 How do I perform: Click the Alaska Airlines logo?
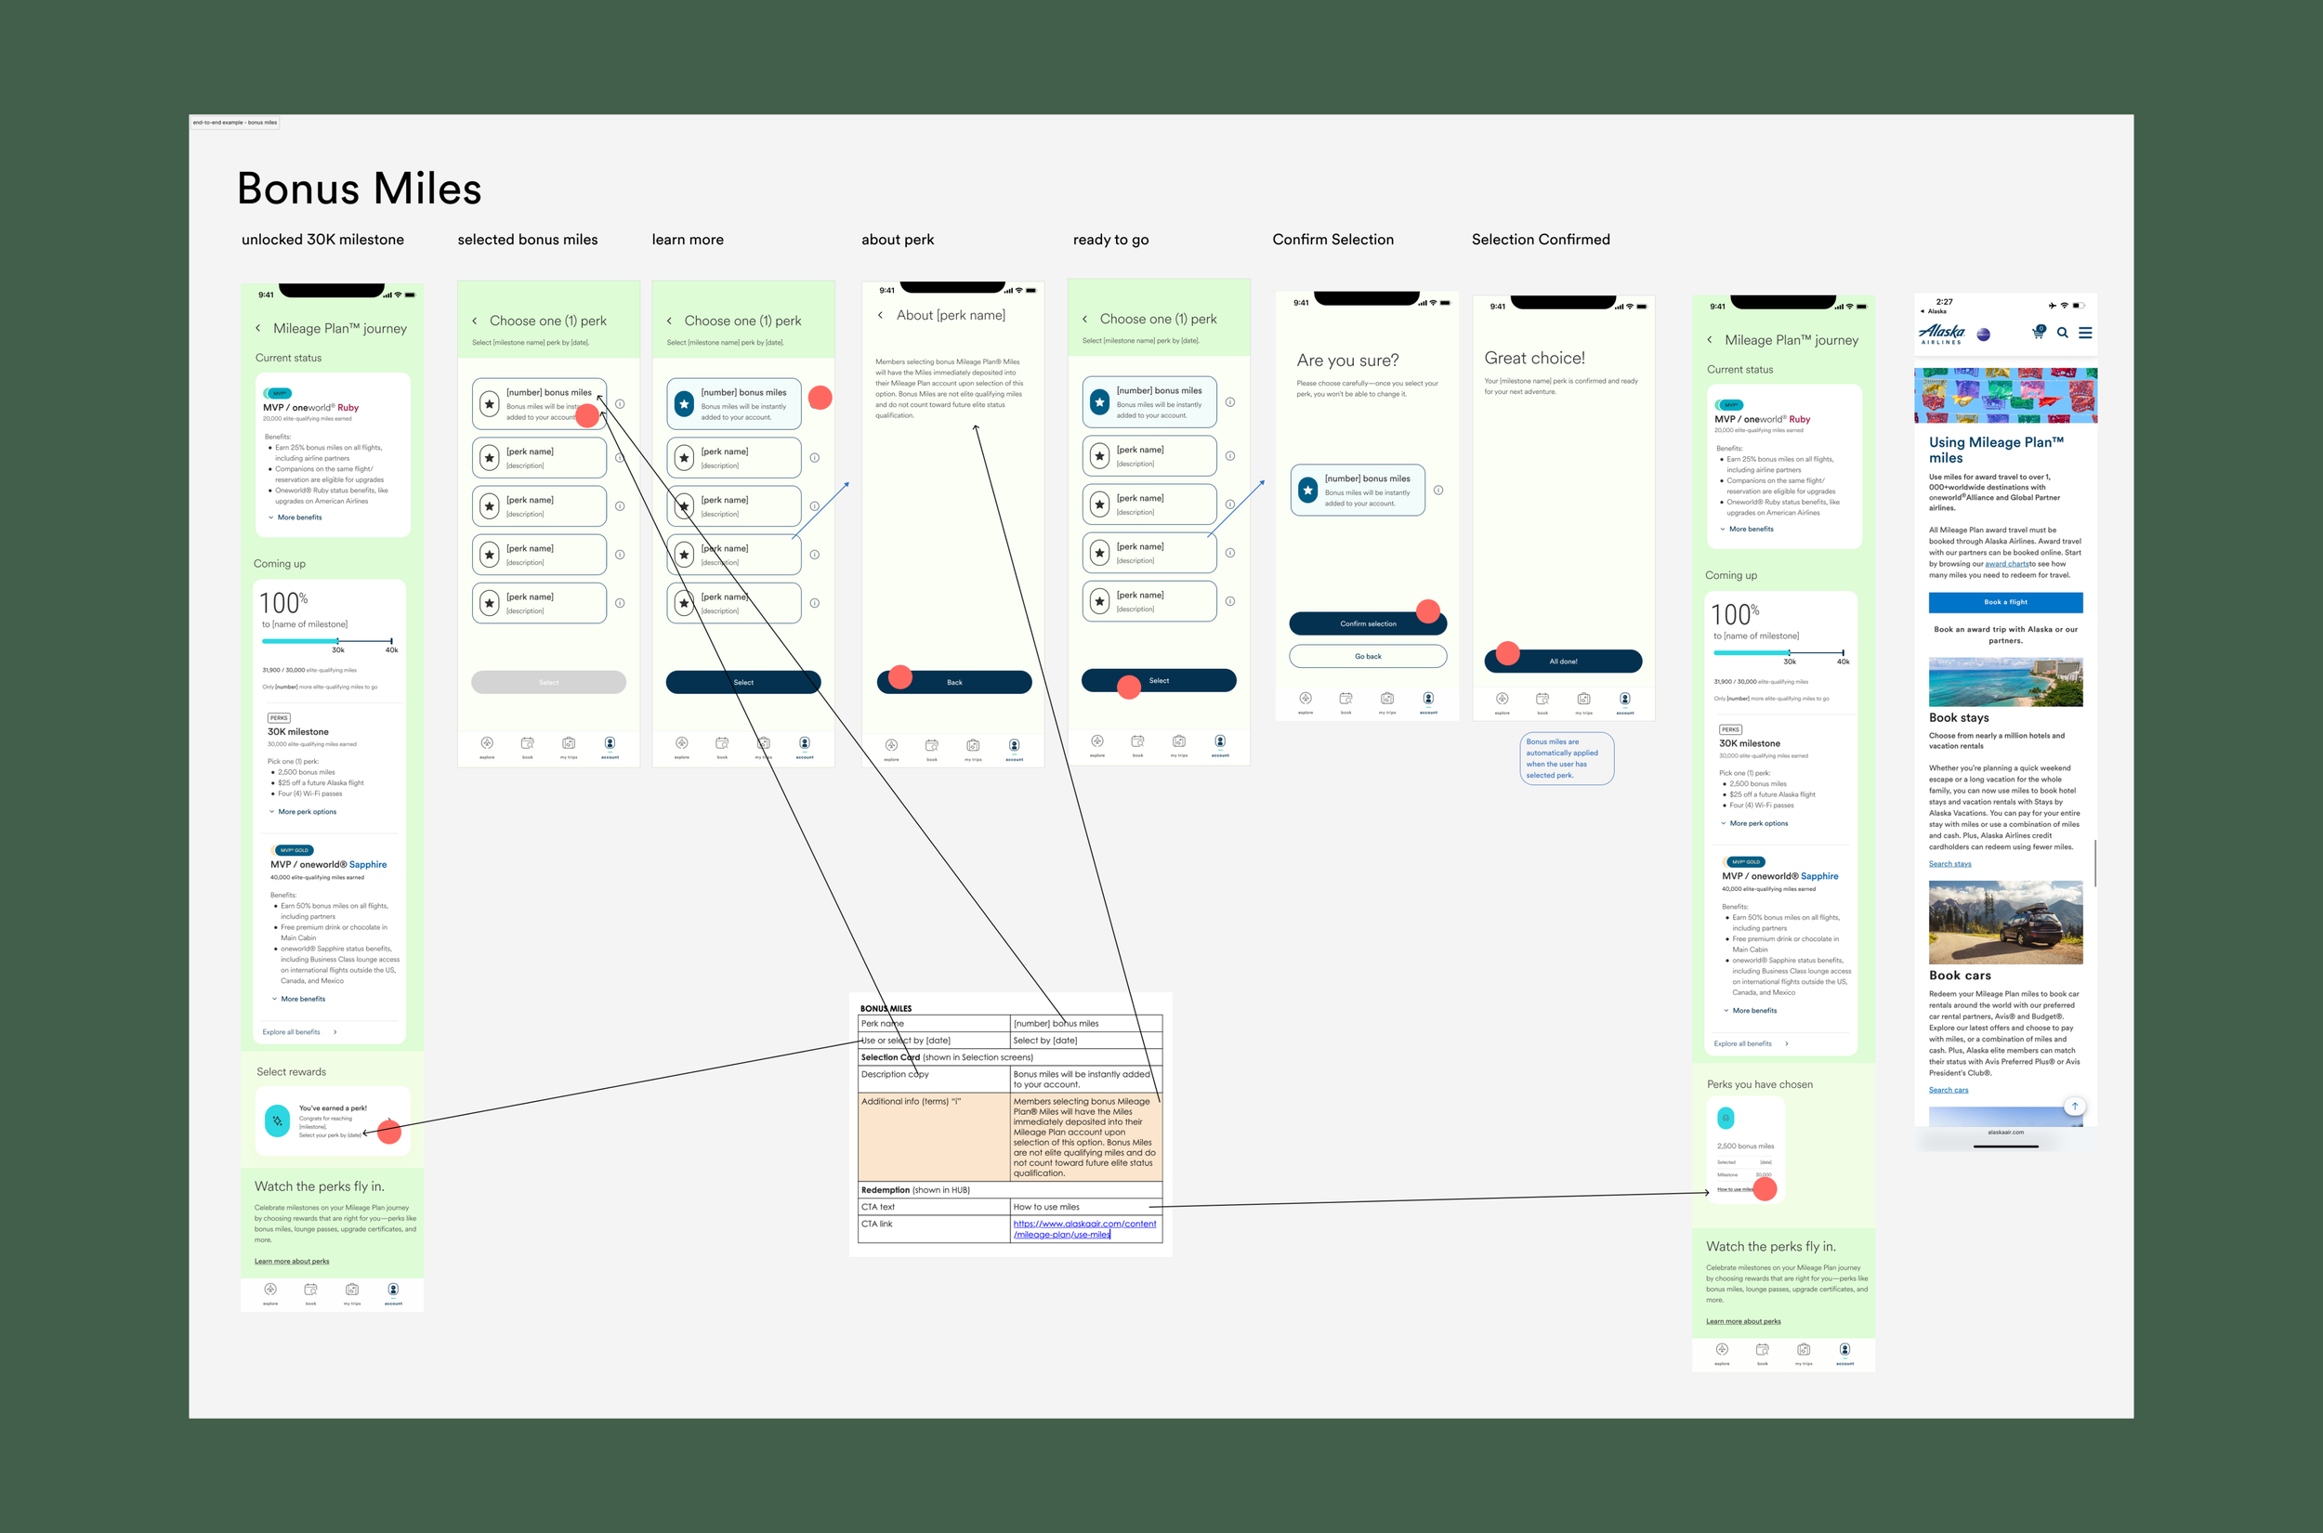point(1942,334)
